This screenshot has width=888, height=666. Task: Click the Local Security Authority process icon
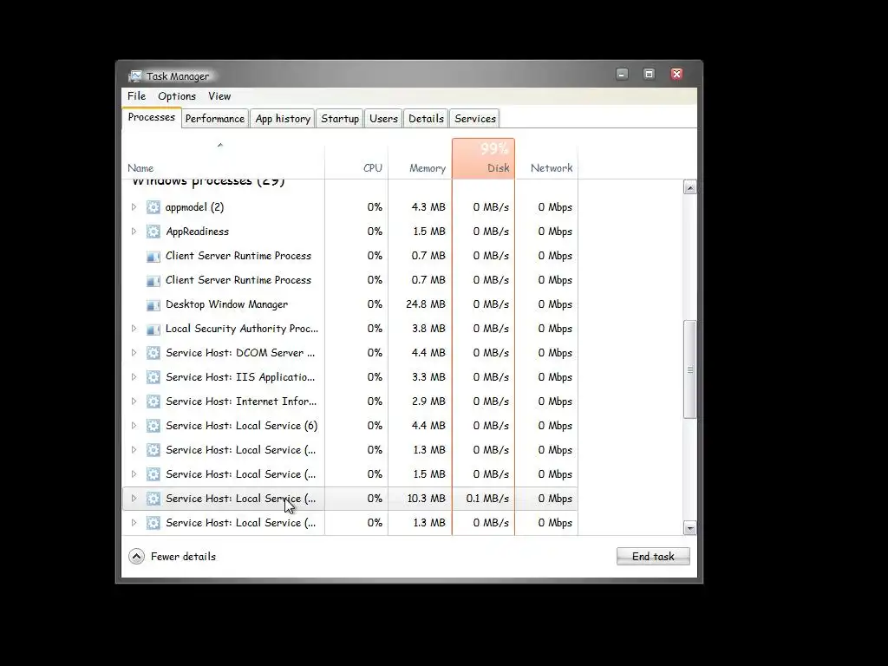153,329
